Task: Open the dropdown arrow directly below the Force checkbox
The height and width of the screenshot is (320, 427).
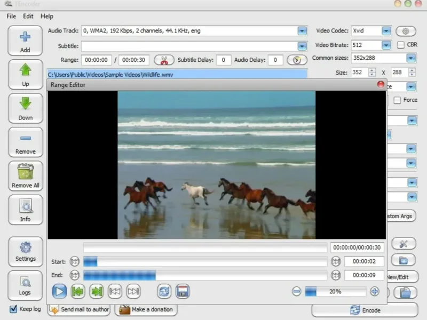Action: click(x=412, y=121)
